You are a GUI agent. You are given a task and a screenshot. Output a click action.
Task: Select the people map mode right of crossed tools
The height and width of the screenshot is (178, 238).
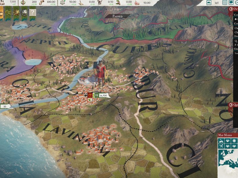pos(228,146)
